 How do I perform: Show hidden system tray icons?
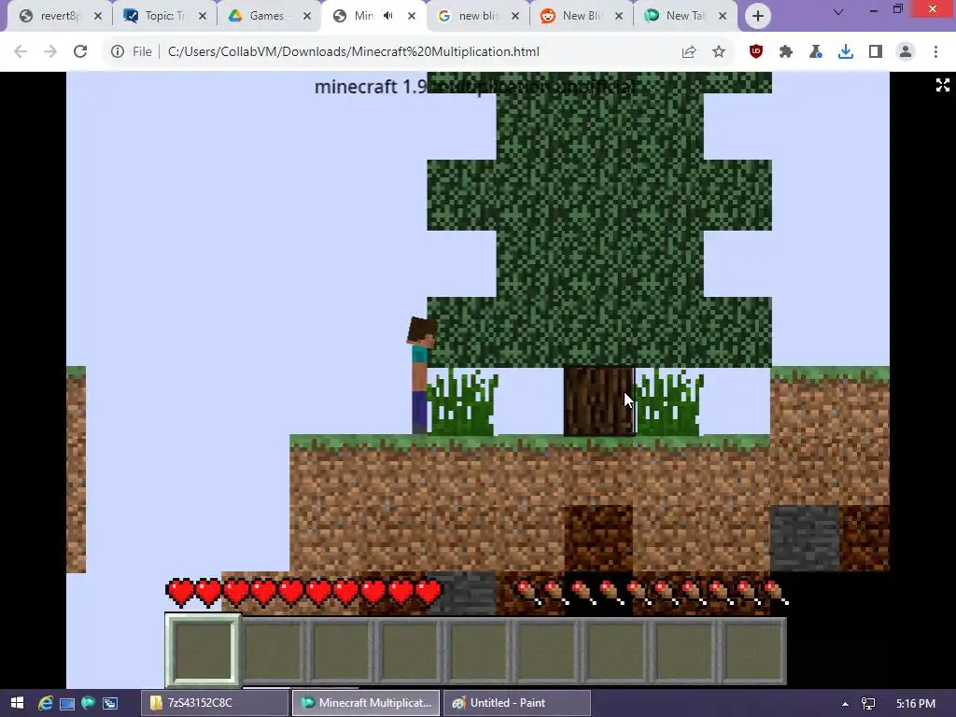click(x=845, y=704)
